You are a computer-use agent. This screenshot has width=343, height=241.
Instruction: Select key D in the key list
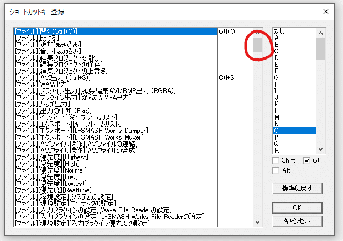pos(295,58)
